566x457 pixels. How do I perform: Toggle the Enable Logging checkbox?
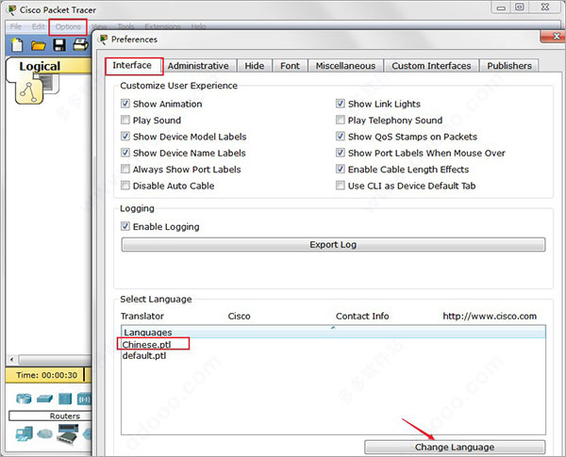[125, 226]
